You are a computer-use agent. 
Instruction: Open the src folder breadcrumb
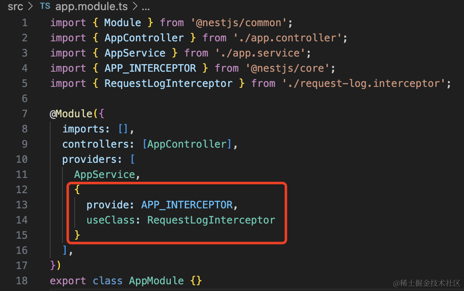(x=15, y=6)
